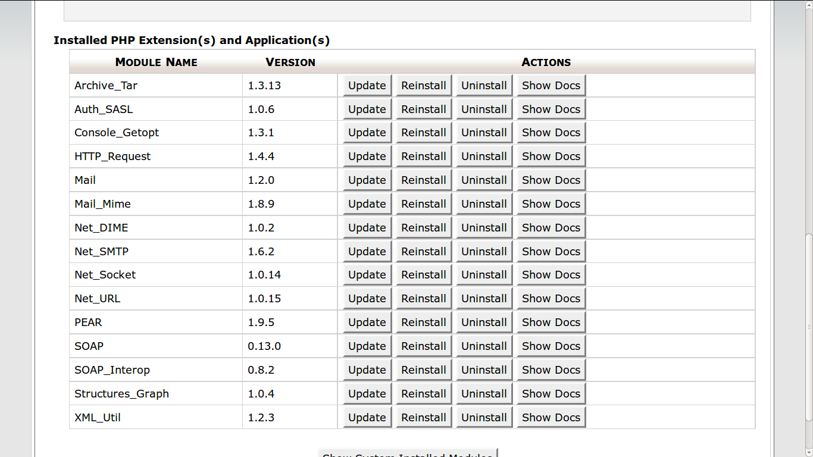The width and height of the screenshot is (813, 457).
Task: Reinstall the Mail 1.2.0 module
Action: [x=424, y=180]
